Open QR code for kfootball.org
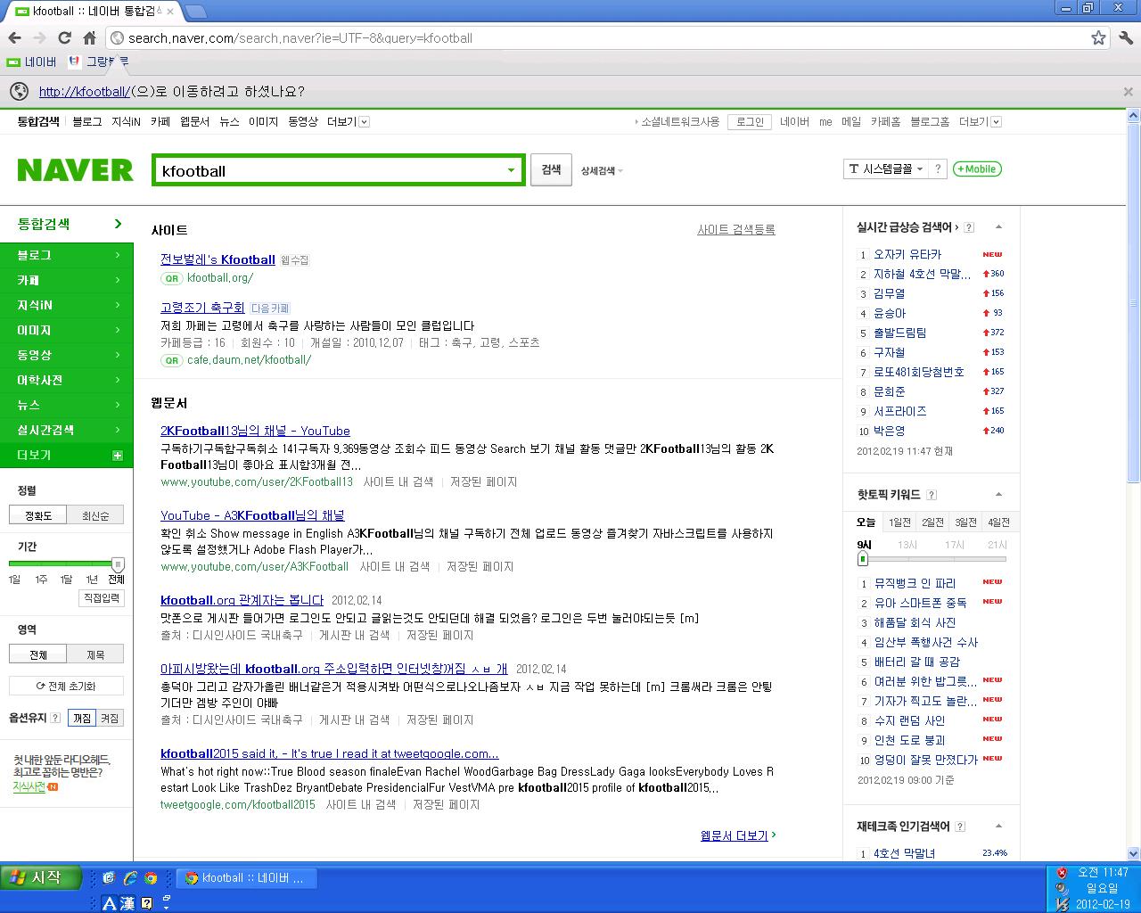This screenshot has width=1141, height=913. [171, 278]
